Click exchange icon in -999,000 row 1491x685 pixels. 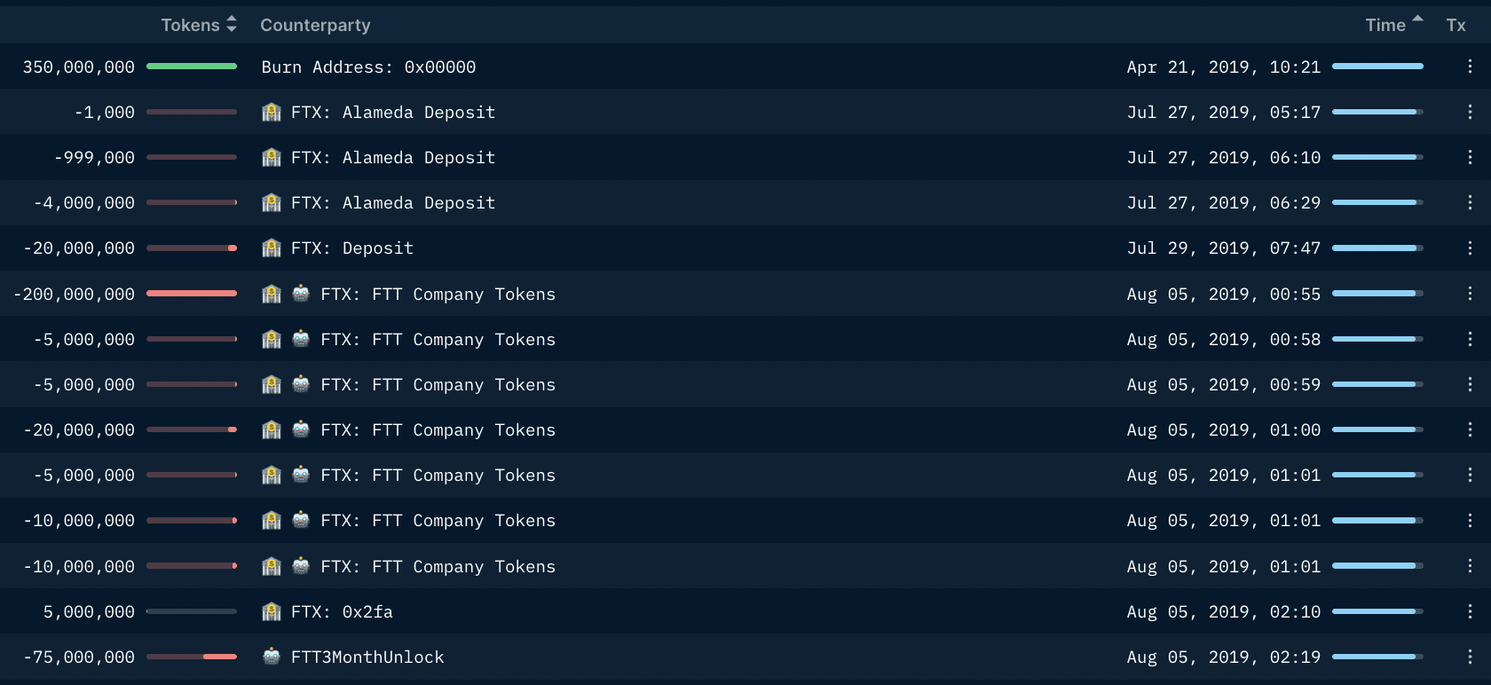point(272,157)
